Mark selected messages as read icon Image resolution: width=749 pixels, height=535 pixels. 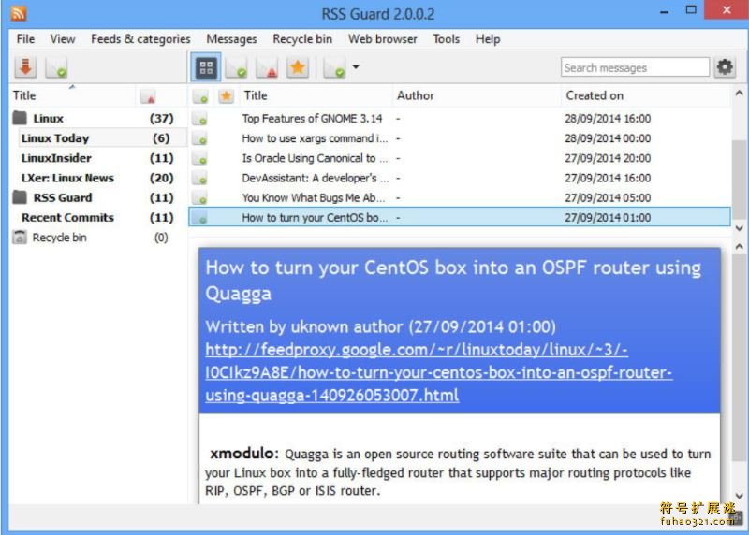[x=236, y=67]
